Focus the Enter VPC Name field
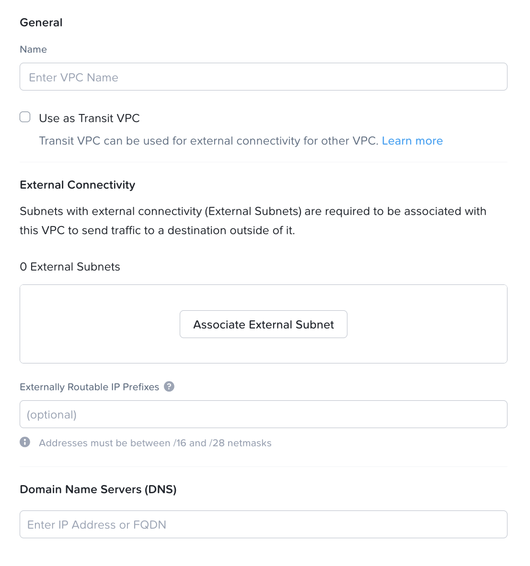 click(x=263, y=77)
